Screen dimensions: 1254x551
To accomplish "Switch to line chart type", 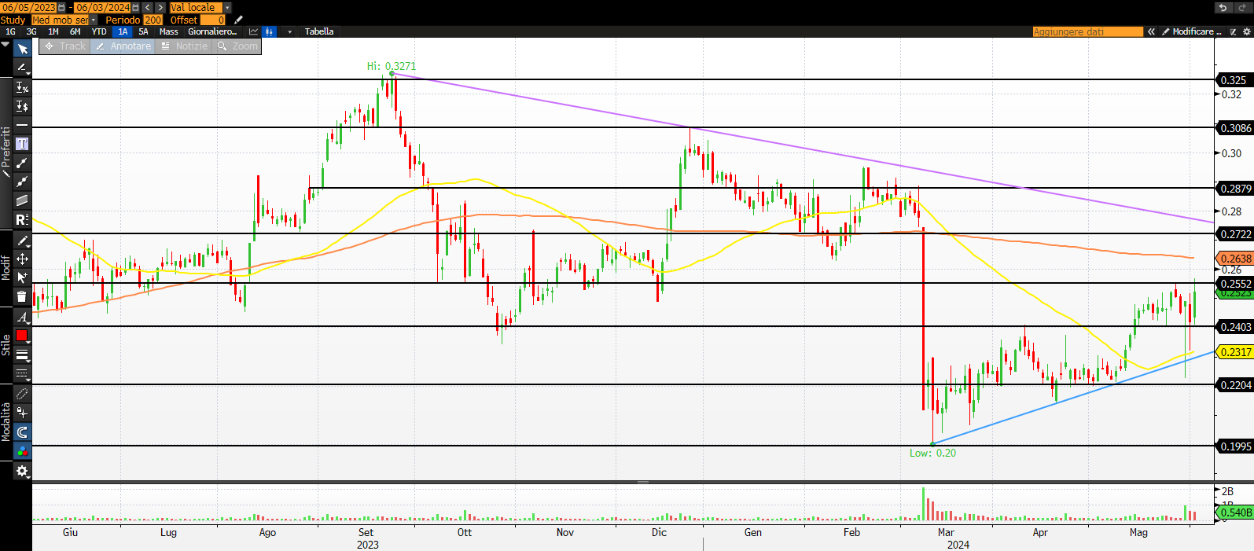I will pos(253,31).
